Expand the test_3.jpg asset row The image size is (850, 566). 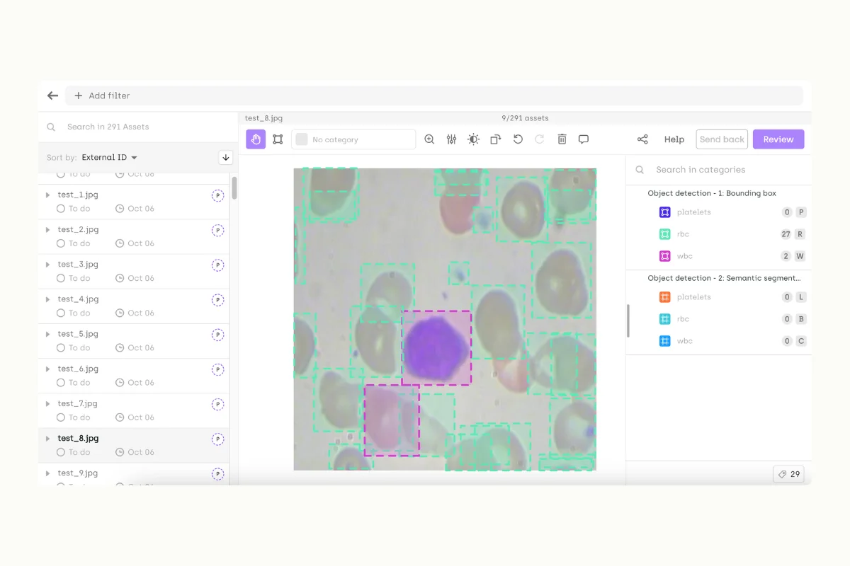point(47,264)
